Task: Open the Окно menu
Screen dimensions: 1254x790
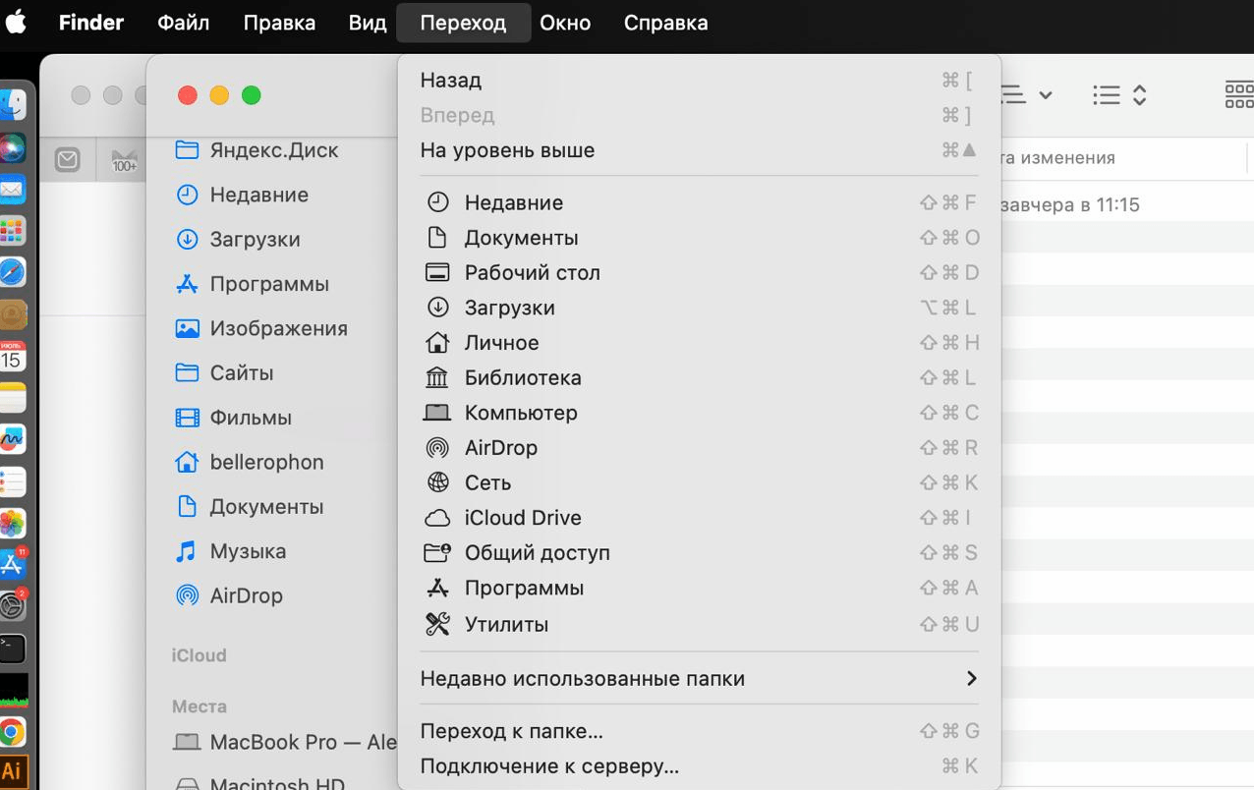Action: 565,22
